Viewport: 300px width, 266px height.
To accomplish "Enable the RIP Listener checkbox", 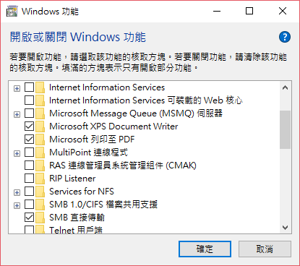I will pos(29,179).
